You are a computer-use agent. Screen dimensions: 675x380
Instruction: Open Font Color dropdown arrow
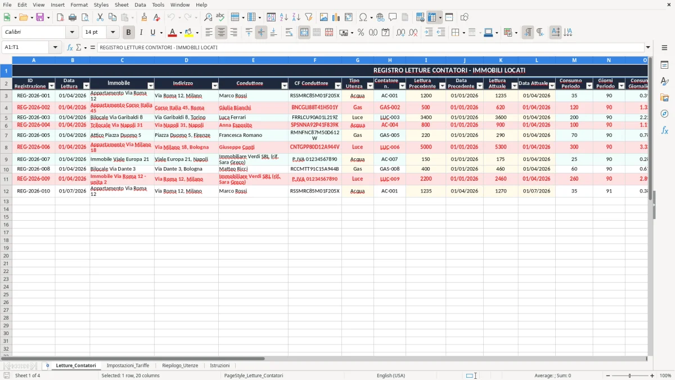(181, 33)
